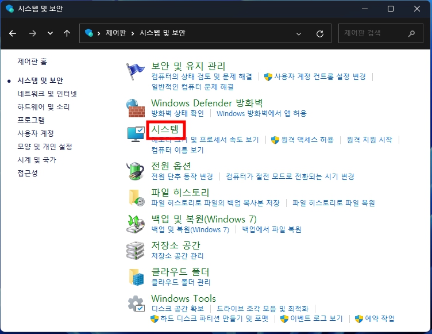432x334 pixels.
Task: Select 네트워크 및 인터넷 category
Action: coord(47,94)
